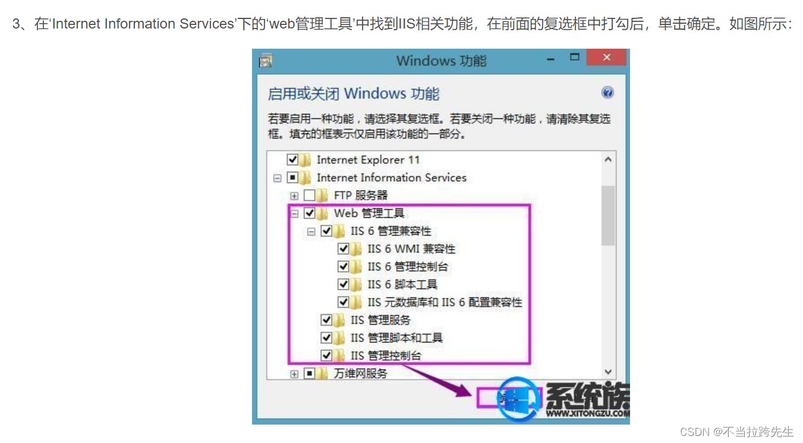Viewport: 803px width, 443px height.
Task: Select the IIS 元数据库和 IIS 6 配置兼容性 item
Action: click(445, 302)
